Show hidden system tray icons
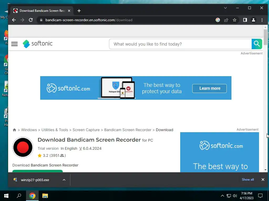Viewport: 269px width, 201px height. (x=222, y=196)
